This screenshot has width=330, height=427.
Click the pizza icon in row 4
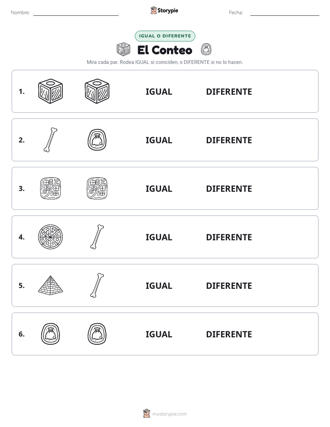pyautogui.click(x=50, y=237)
